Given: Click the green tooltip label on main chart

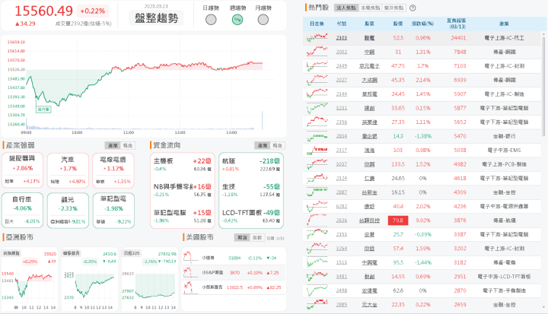Looking at the screenshot, I should pyautogui.click(x=43, y=109).
